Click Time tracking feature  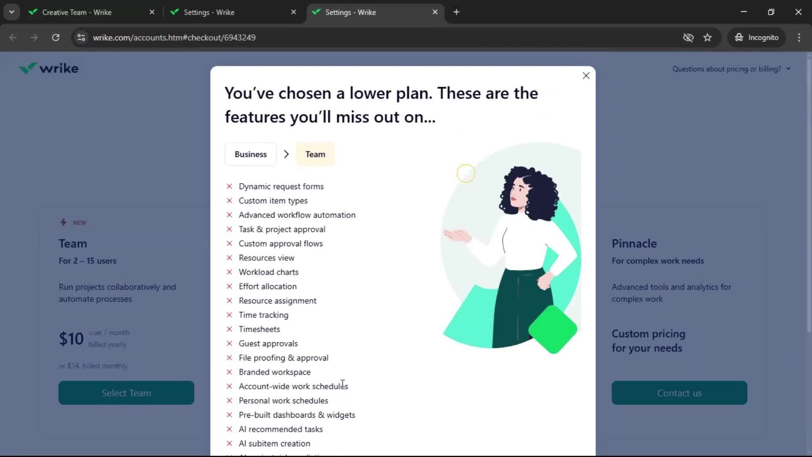coord(263,315)
